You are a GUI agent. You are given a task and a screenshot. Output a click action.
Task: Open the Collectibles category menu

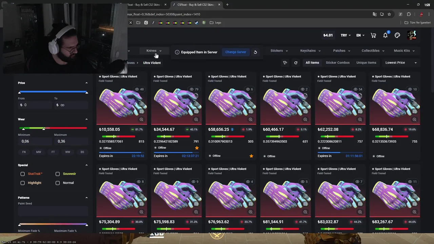[373, 51]
